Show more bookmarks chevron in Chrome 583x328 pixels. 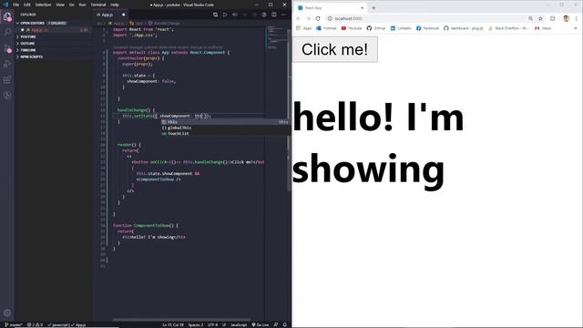click(x=576, y=28)
